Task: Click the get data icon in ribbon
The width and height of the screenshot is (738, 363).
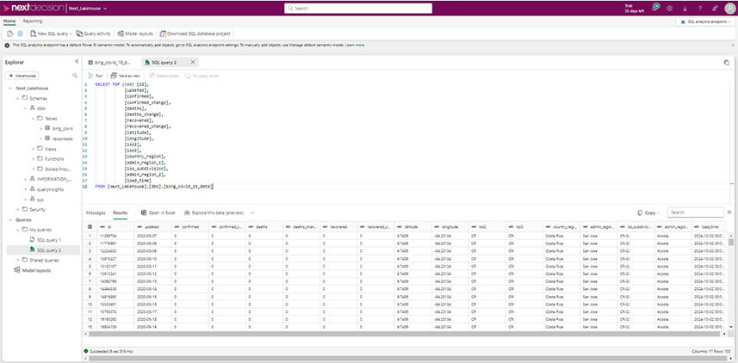Action: click(10, 34)
